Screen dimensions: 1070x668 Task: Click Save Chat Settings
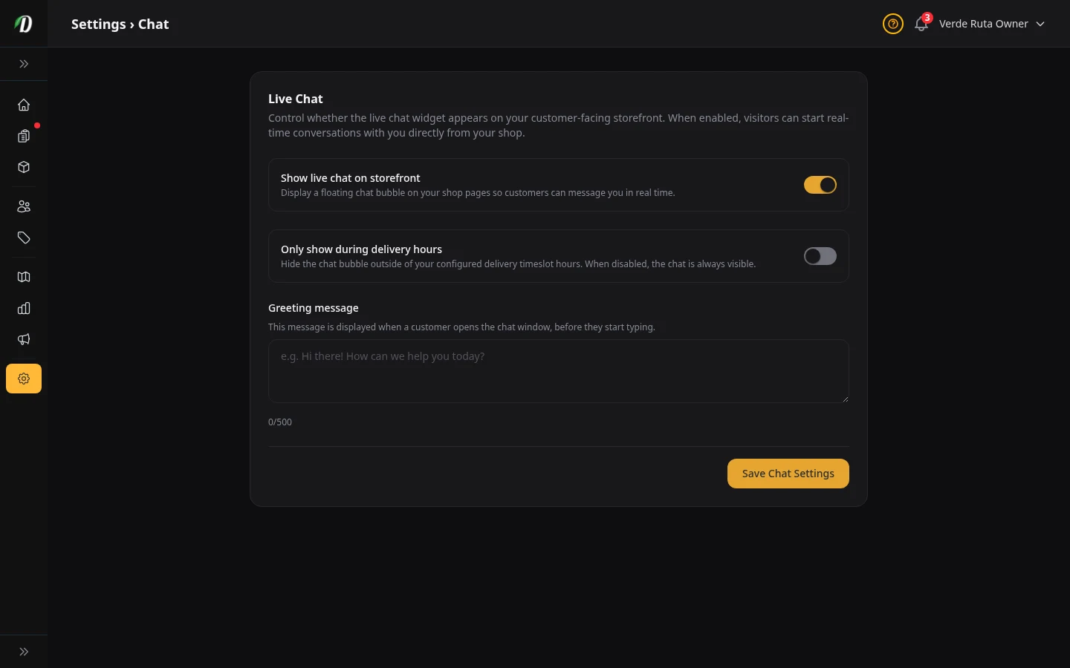(x=788, y=473)
